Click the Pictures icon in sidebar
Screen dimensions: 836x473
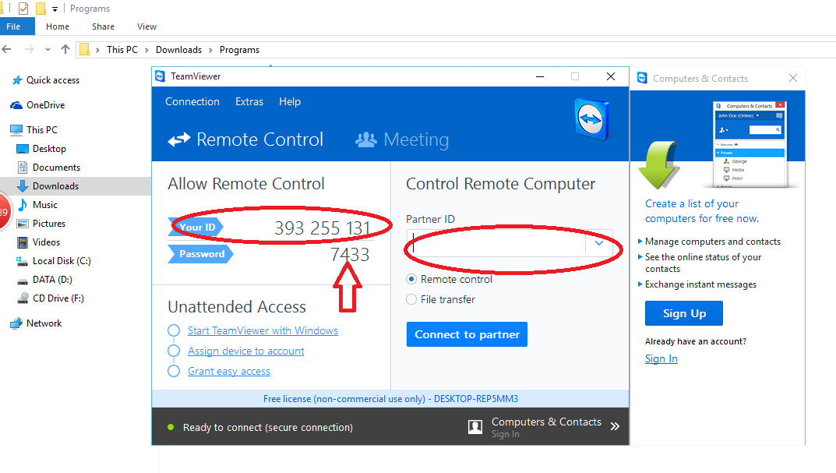click(23, 224)
